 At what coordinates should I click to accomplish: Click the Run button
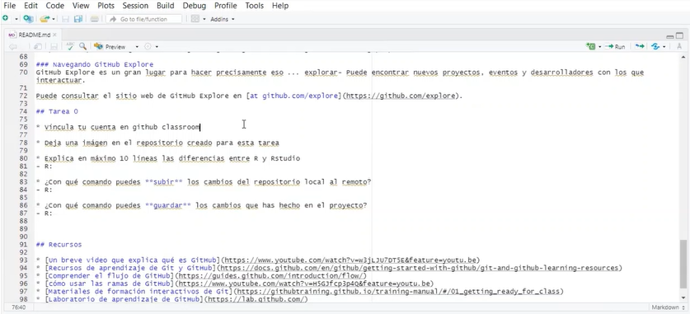click(615, 47)
